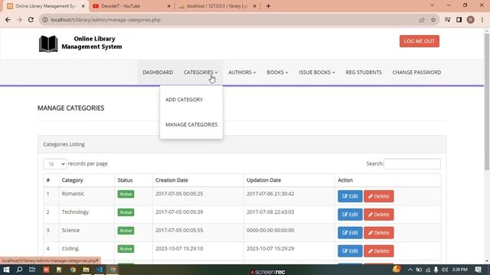Switch to the localhost phpMyAdmin tab
The image size is (490, 275).
point(217,6)
